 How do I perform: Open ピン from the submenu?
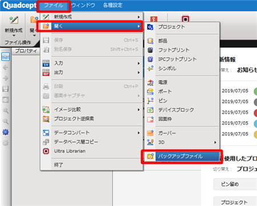pos(182,101)
